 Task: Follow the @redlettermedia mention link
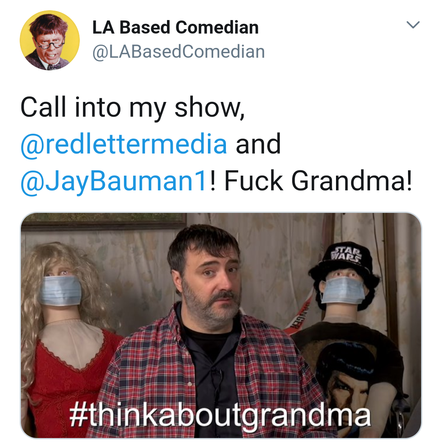(124, 144)
